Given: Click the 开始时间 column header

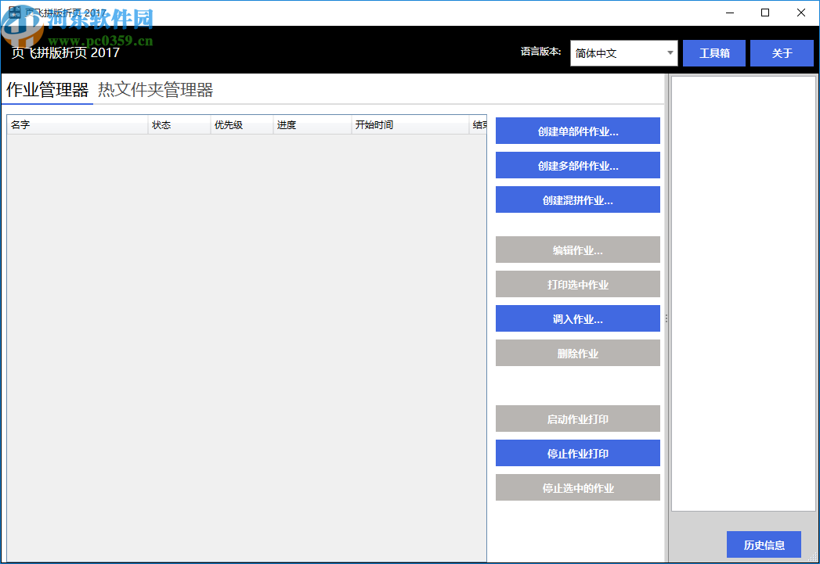Looking at the screenshot, I should pyautogui.click(x=409, y=124).
